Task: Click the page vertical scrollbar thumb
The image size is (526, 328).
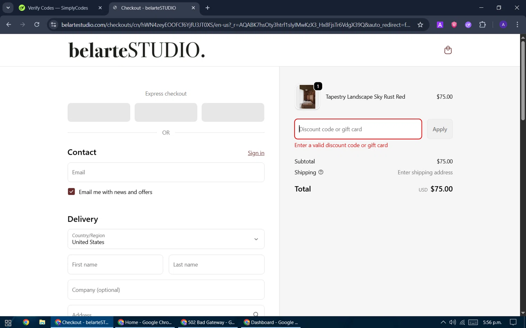Action: coord(523,81)
